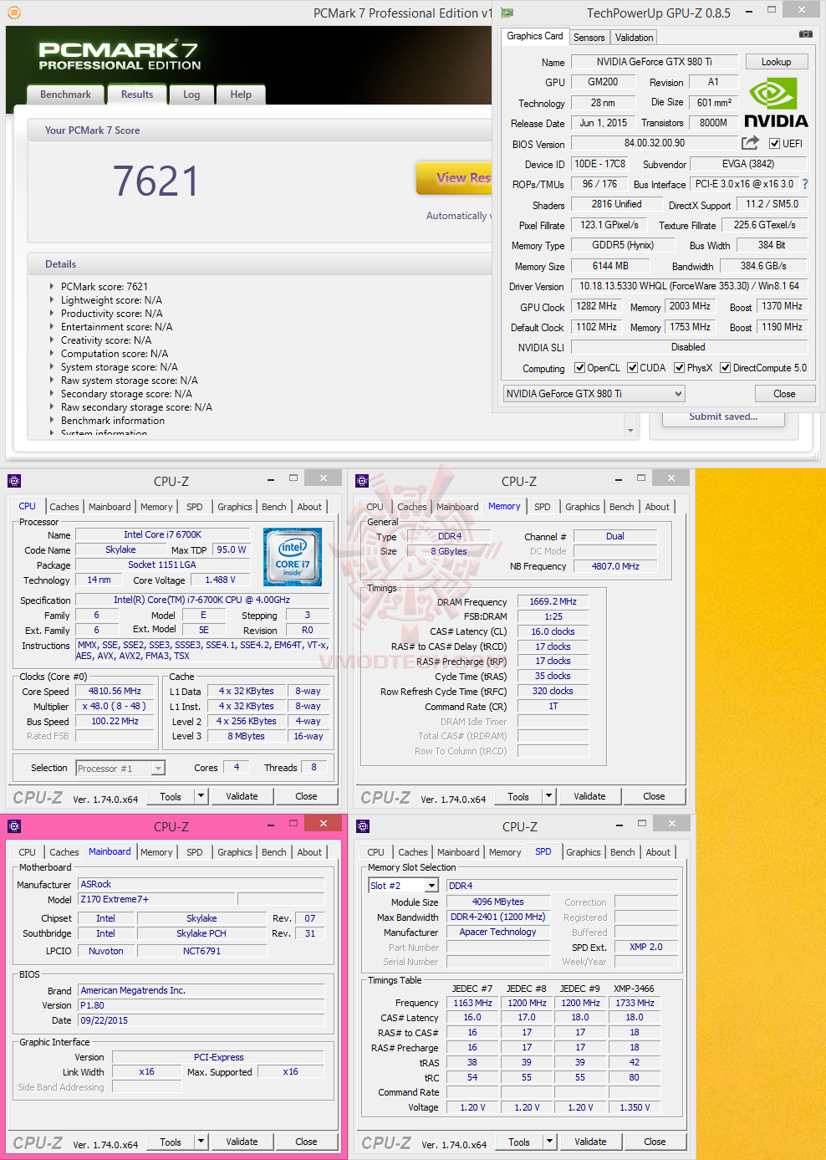
Task: Open Tools dropdown arrow in Memory tab window
Action: click(x=549, y=796)
